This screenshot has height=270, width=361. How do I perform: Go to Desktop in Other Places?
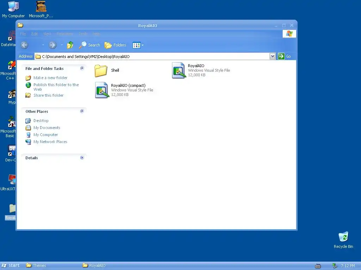[x=41, y=121]
